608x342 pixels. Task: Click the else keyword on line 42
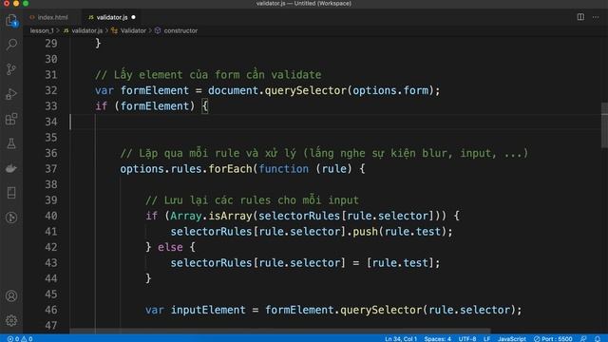click(x=170, y=247)
